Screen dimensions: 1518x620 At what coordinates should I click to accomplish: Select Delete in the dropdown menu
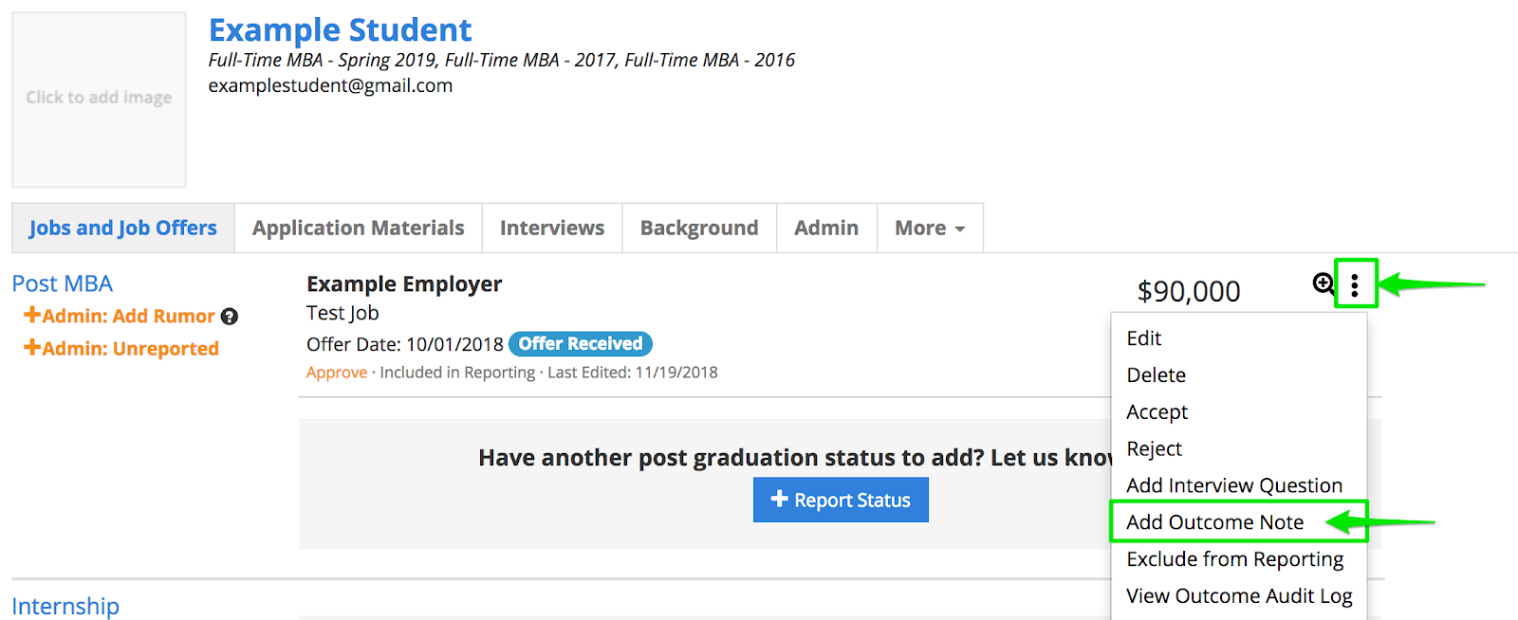(1156, 375)
